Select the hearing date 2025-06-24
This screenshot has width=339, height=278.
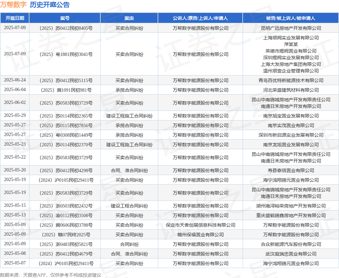pyautogui.click(x=15, y=80)
